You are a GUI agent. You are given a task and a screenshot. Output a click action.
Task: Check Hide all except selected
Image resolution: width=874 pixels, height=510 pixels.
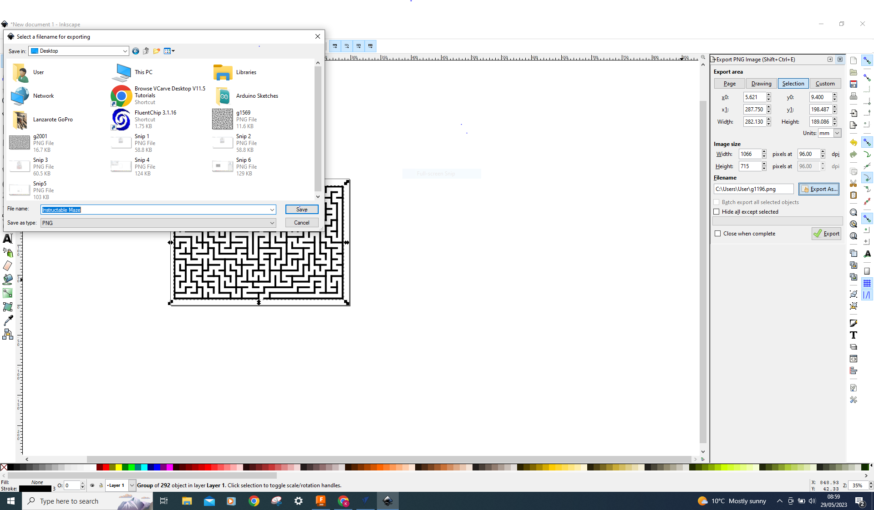click(716, 212)
